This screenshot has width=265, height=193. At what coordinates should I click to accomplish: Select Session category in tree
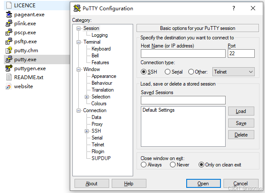(91, 28)
